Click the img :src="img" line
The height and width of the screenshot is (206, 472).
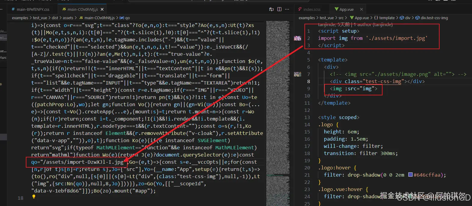353,88
